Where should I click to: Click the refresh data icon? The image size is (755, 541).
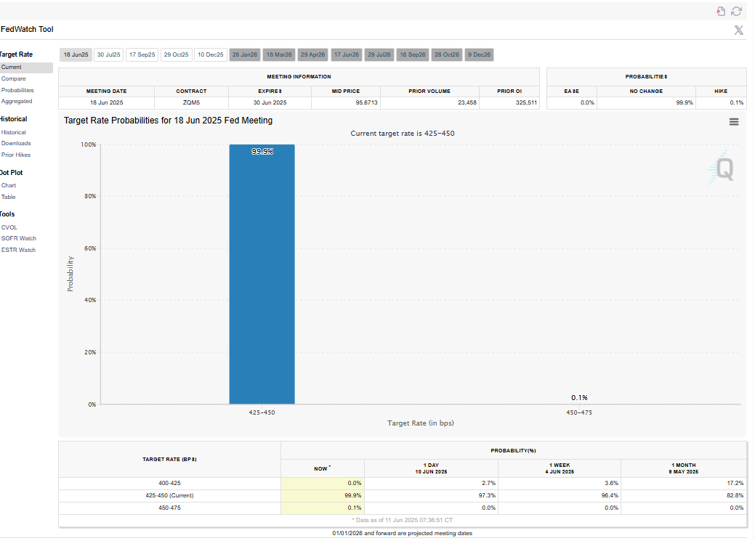click(x=736, y=11)
